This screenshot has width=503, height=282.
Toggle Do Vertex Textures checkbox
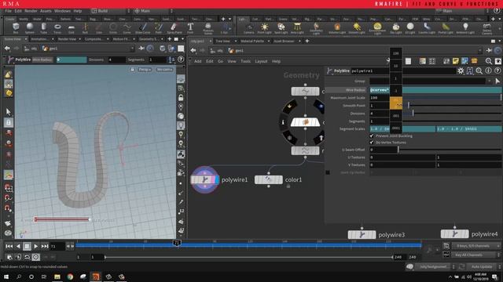pyautogui.click(x=372, y=143)
